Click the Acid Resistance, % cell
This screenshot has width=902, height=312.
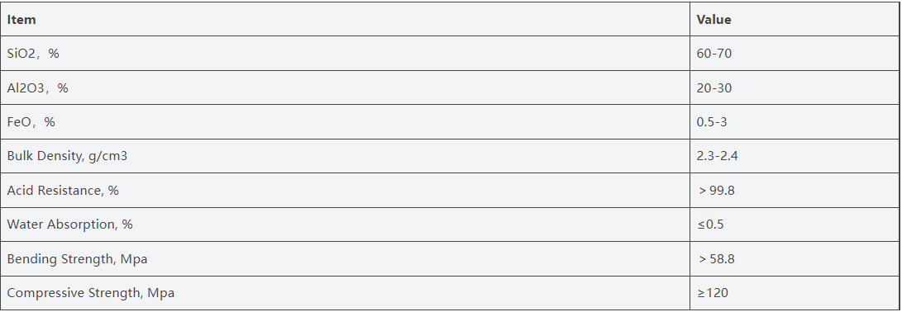click(345, 190)
